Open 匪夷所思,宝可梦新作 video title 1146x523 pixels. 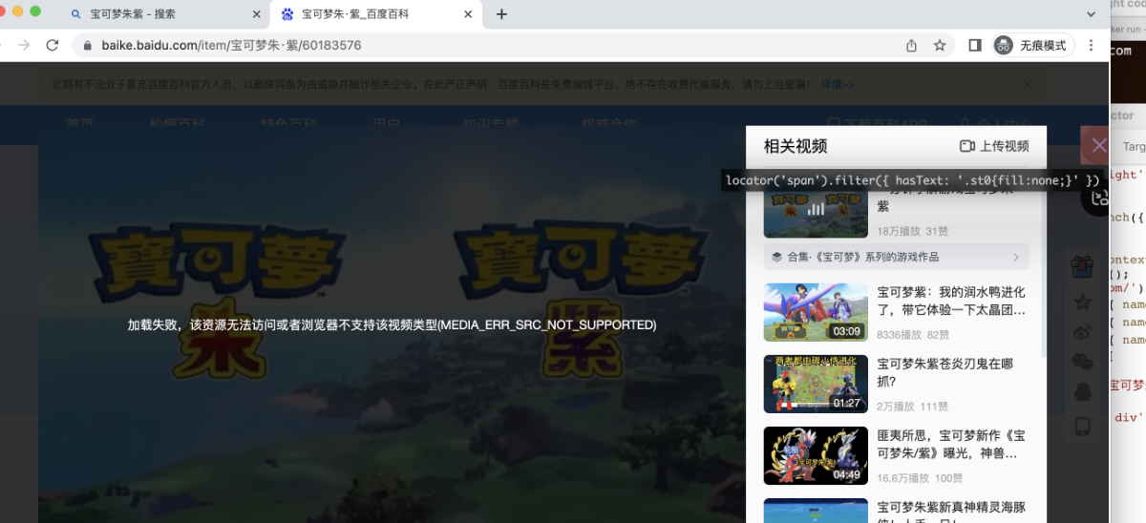[x=951, y=445]
